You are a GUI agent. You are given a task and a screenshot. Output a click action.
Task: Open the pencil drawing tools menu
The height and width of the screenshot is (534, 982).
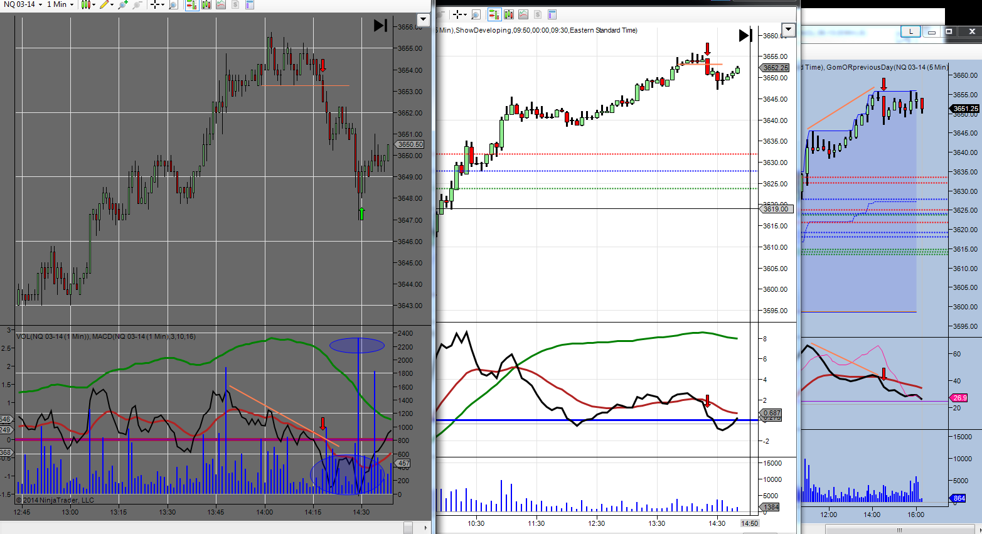point(106,4)
